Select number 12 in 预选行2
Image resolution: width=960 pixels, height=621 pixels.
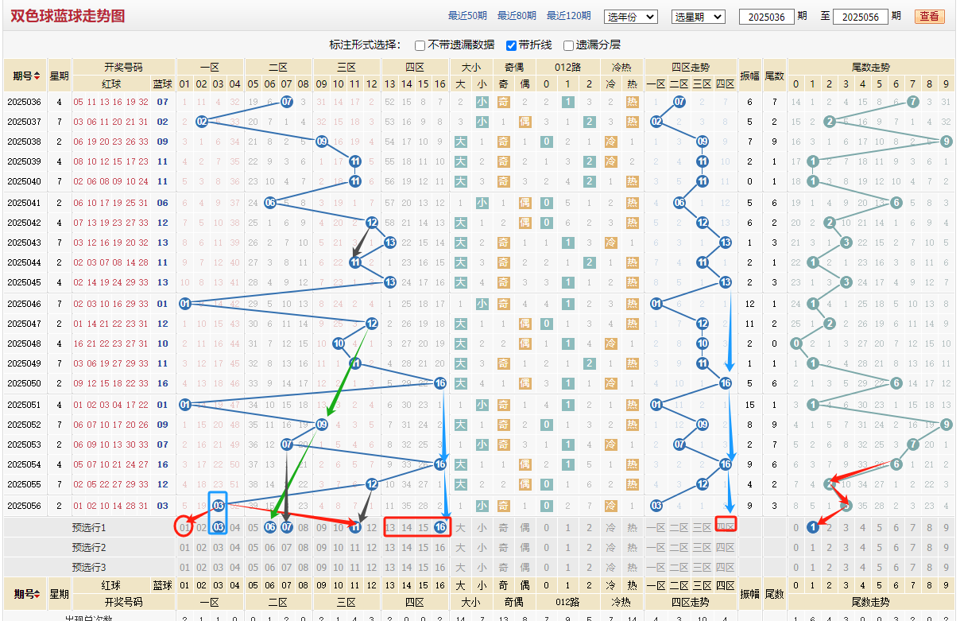tap(373, 547)
